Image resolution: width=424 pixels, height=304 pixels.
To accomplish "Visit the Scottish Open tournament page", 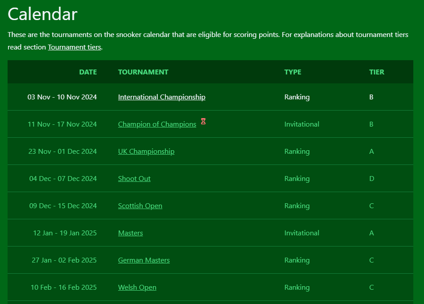I will pyautogui.click(x=140, y=206).
